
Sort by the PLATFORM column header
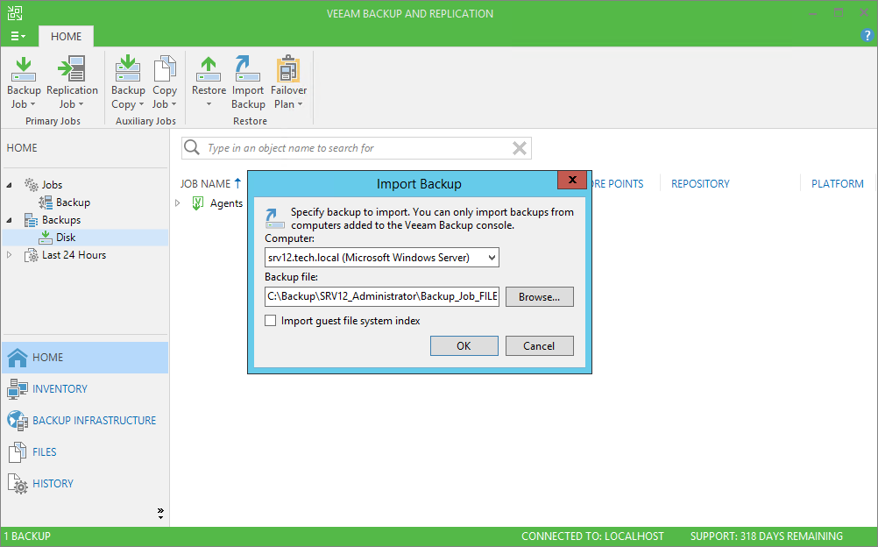point(838,184)
